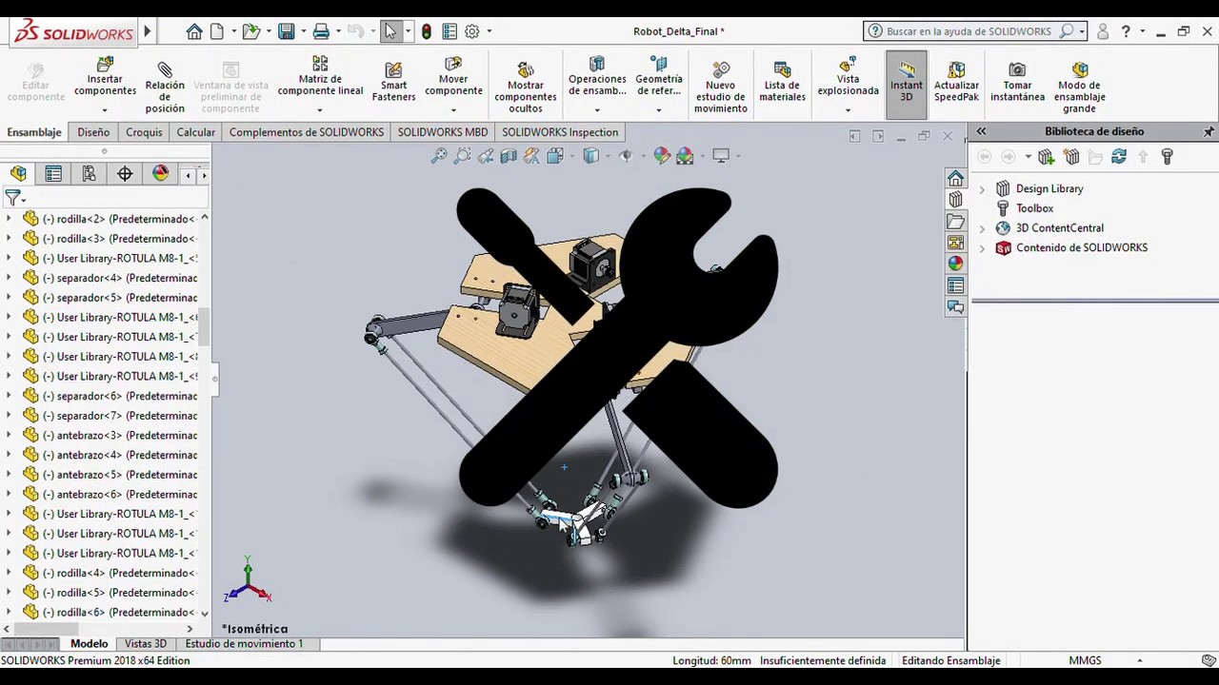Click Apply scene icon in viewport toolbar

685,156
